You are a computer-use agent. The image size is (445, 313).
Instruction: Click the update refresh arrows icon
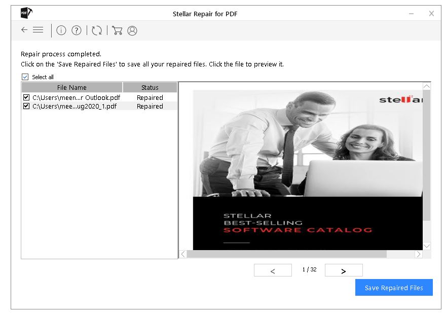point(97,30)
